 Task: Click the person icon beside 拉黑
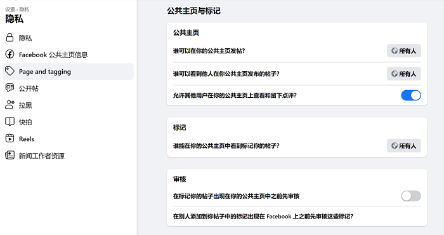point(10,105)
